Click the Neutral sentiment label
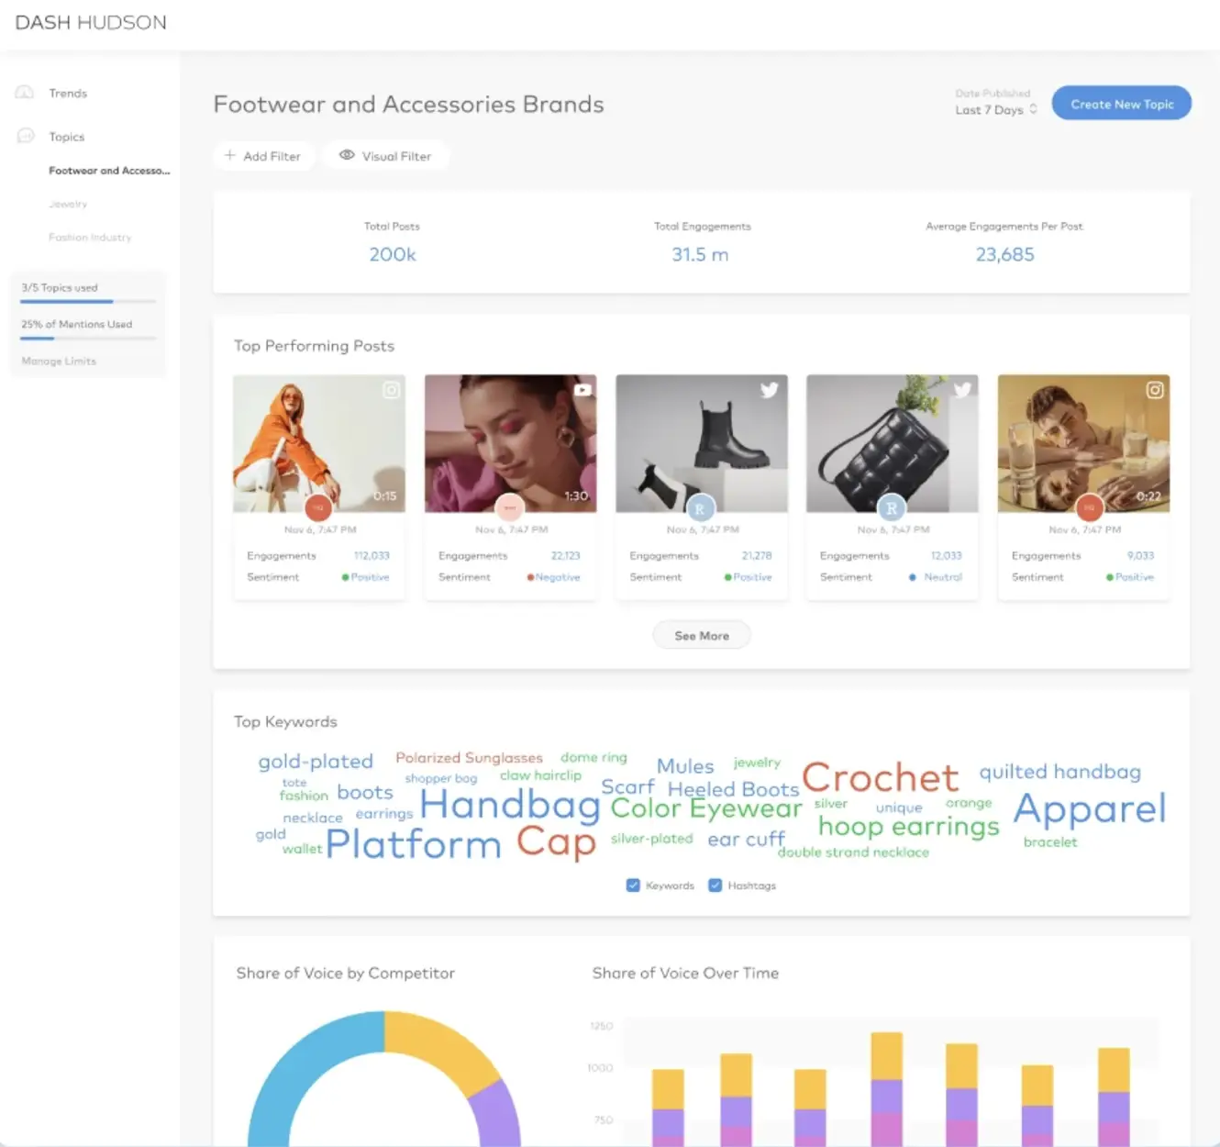 point(943,577)
